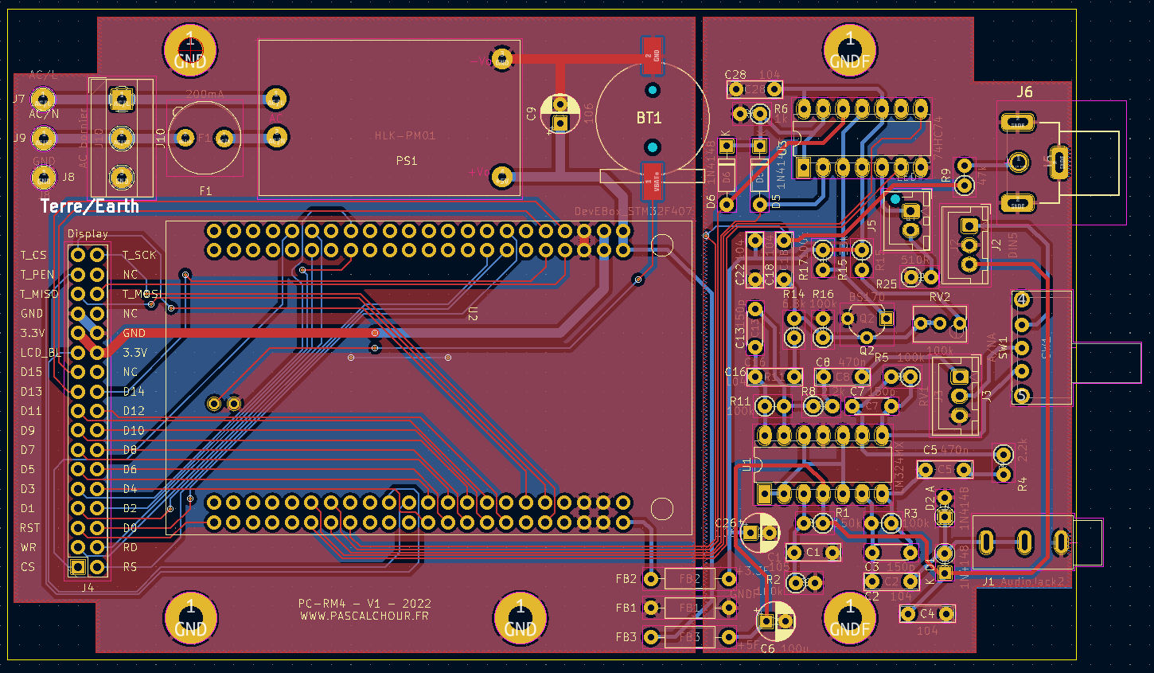Select the Terre/Earth silkscreen text

click(90, 206)
